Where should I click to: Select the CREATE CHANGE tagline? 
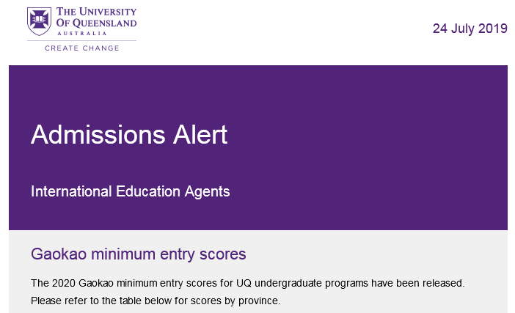(x=81, y=48)
